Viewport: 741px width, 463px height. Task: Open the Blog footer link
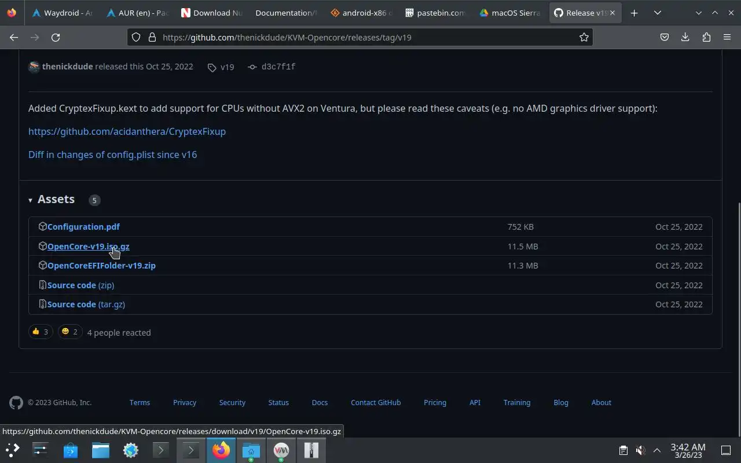pyautogui.click(x=561, y=403)
